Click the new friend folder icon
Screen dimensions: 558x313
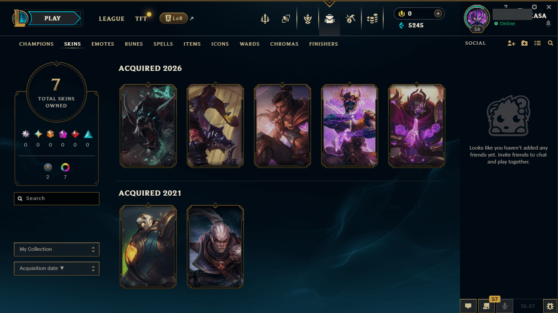coord(524,43)
